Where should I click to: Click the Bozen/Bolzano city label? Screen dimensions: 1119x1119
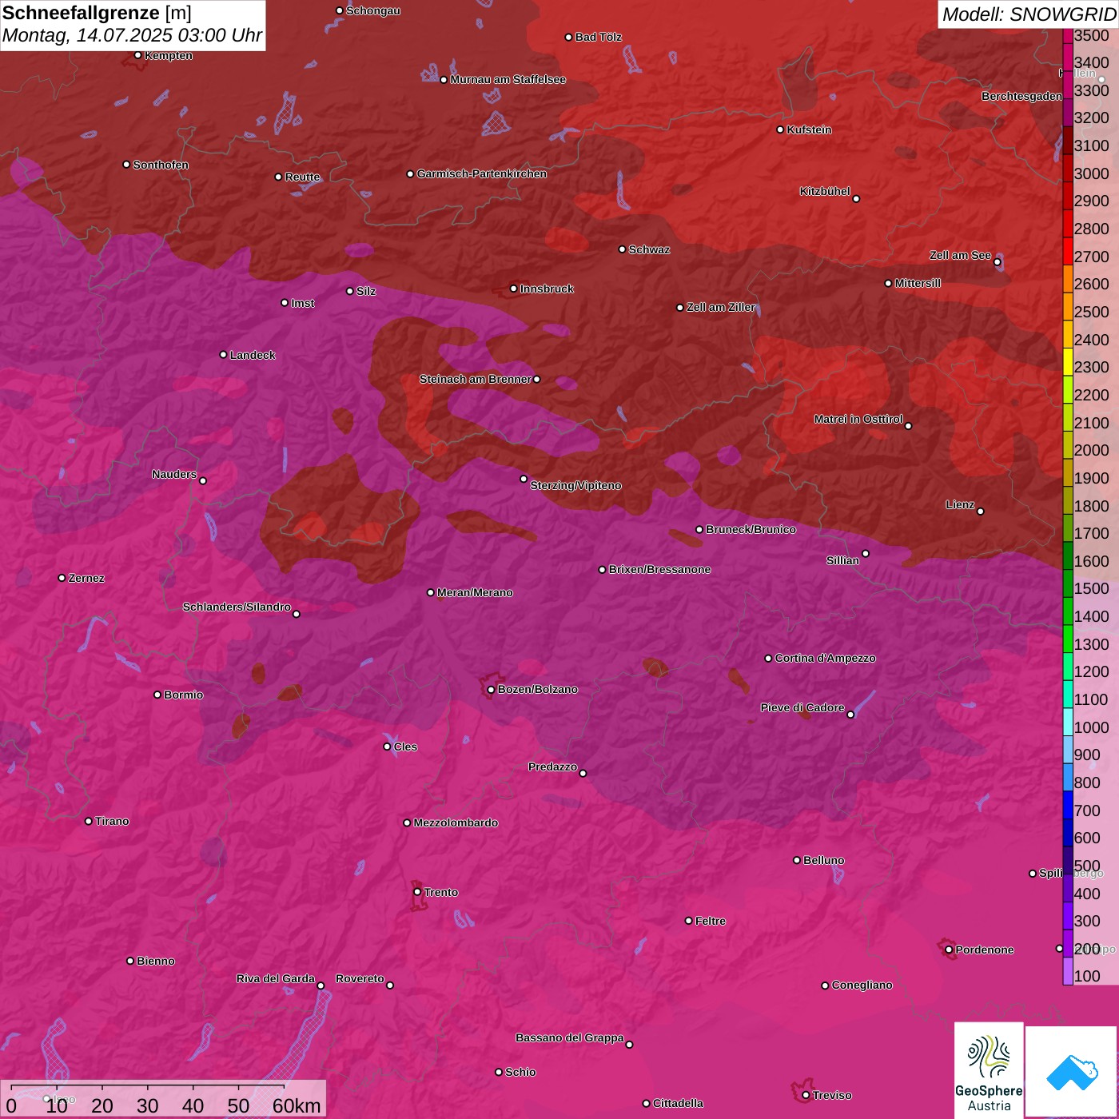click(x=537, y=689)
